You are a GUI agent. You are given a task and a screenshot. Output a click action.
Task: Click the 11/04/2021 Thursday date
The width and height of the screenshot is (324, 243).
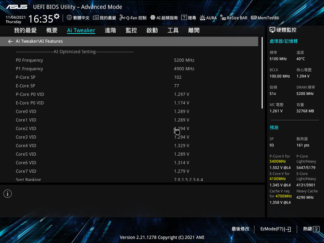point(16,20)
